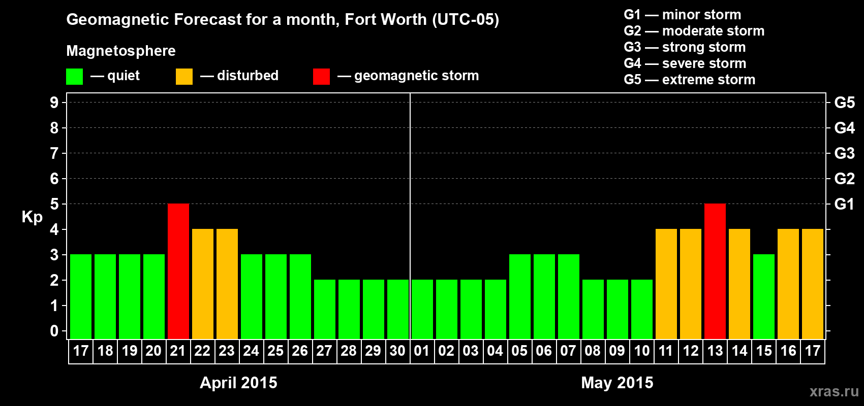
Task: Select the red storm bar for May 13
Action: [715, 271]
